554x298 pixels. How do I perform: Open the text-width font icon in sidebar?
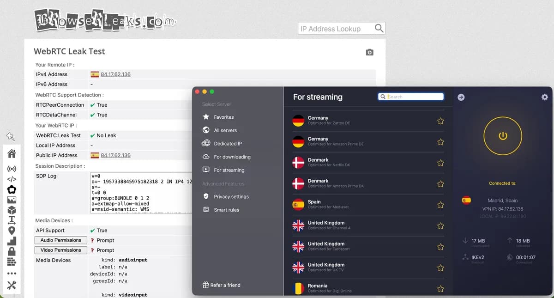pyautogui.click(x=12, y=220)
